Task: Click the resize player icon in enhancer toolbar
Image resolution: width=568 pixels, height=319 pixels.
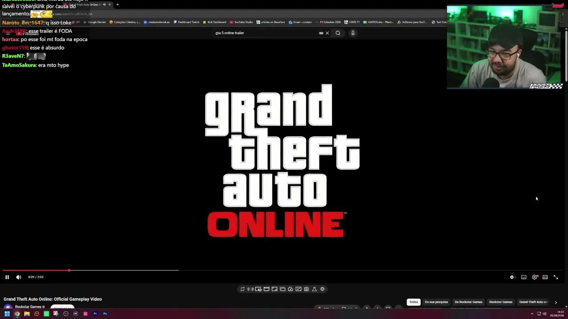Action: point(274,289)
